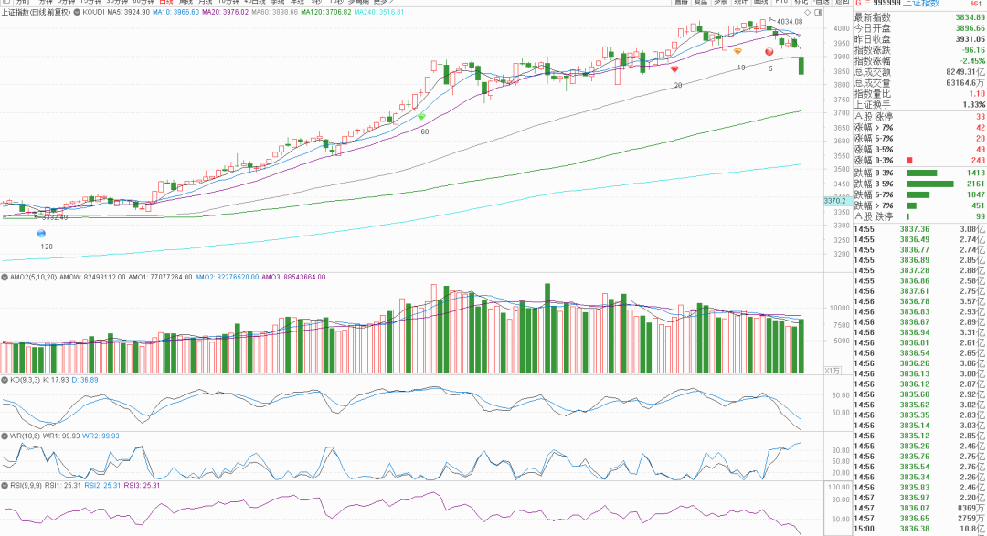Click the 跌幅 0-3% bar showing 1413
The height and width of the screenshot is (536, 987).
[x=921, y=173]
